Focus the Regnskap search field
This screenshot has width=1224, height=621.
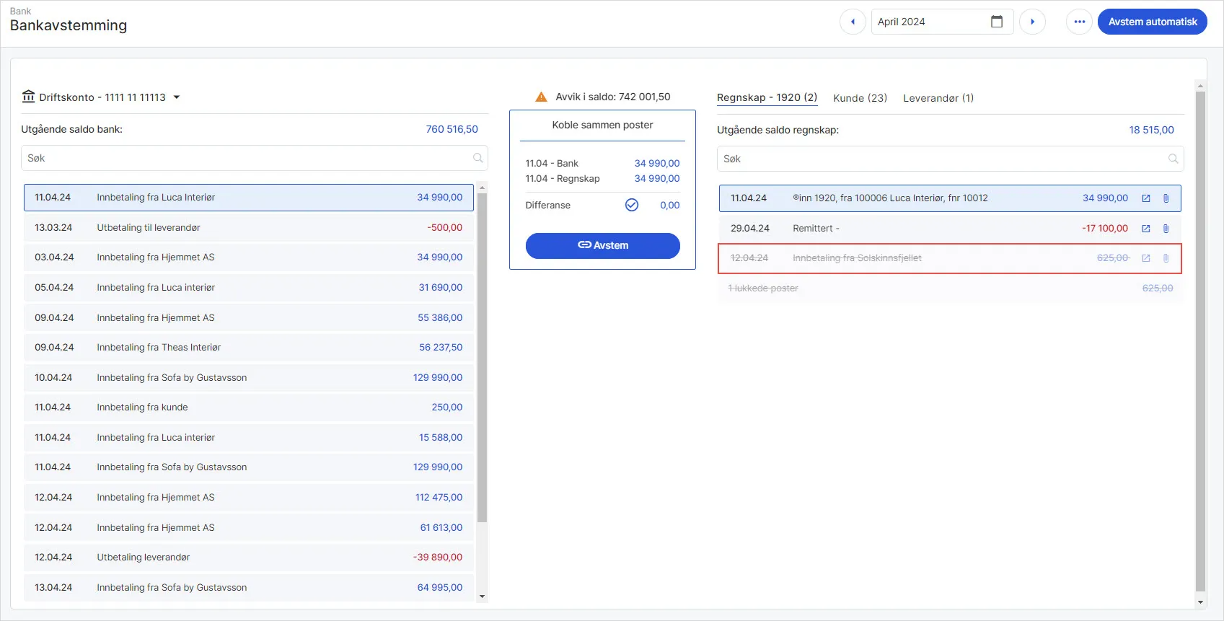(x=951, y=159)
